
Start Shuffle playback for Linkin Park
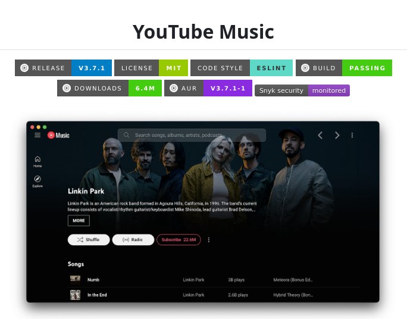tap(89, 240)
